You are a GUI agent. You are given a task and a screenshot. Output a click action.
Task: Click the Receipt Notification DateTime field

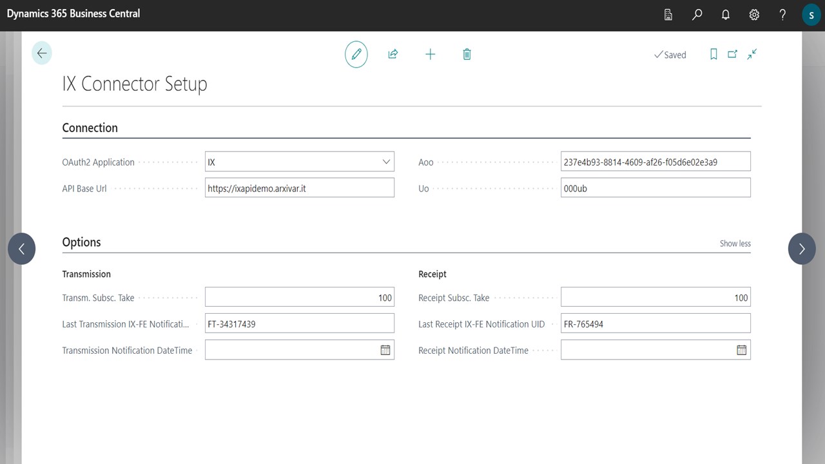[655, 350]
